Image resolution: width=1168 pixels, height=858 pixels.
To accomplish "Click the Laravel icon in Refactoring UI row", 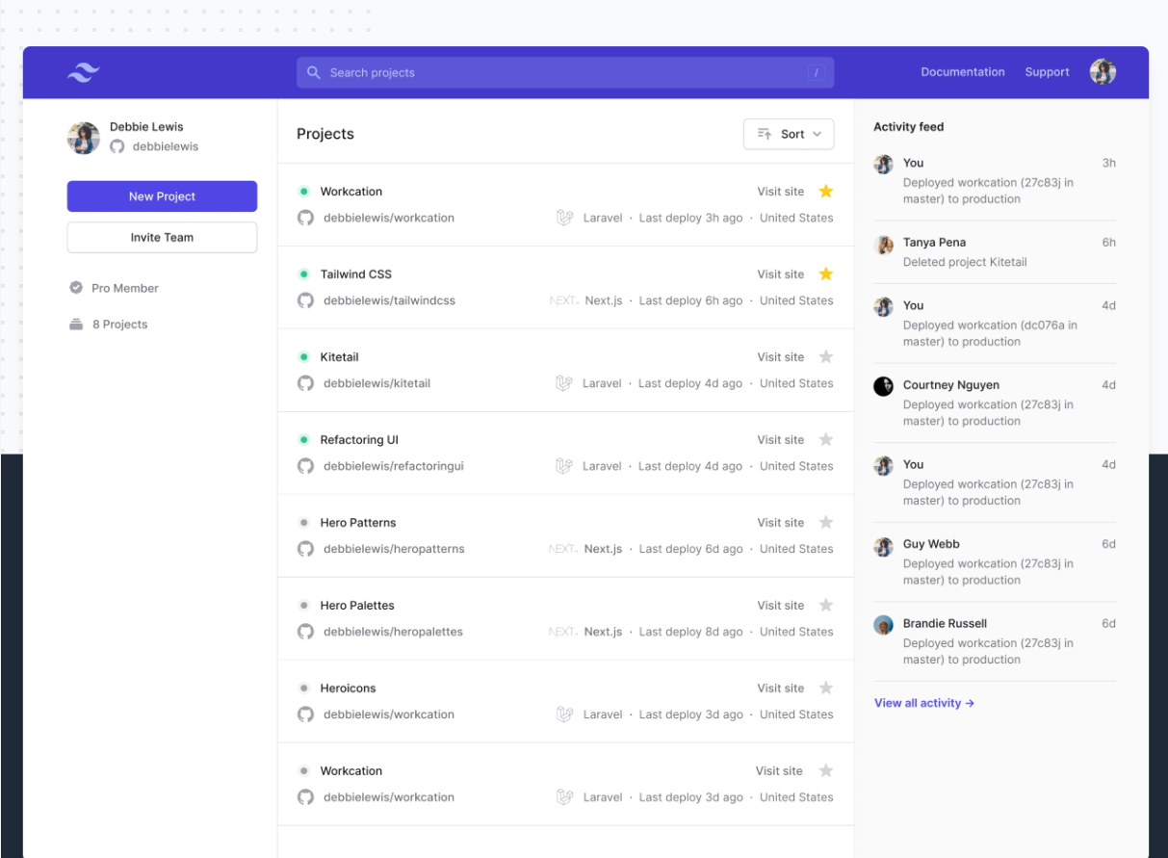I will tap(564, 466).
